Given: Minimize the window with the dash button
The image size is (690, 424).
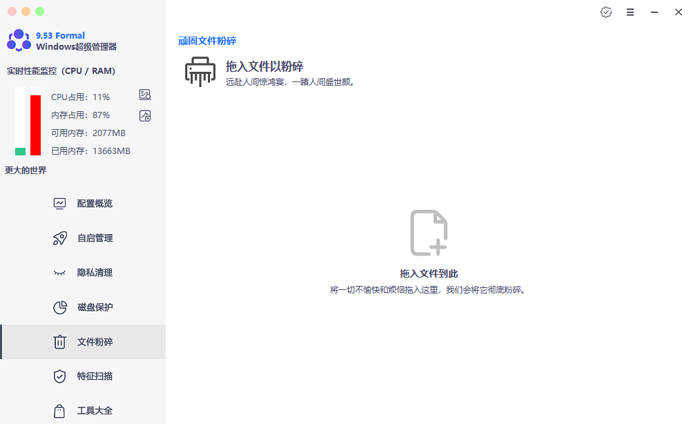Looking at the screenshot, I should (654, 12).
